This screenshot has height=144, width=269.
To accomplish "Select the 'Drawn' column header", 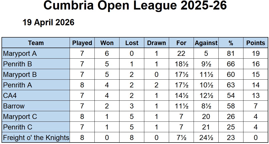I will [x=156, y=43].
